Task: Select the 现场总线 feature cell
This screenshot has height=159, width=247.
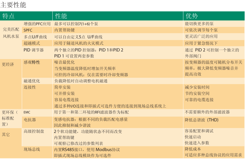Action: tap(32, 149)
